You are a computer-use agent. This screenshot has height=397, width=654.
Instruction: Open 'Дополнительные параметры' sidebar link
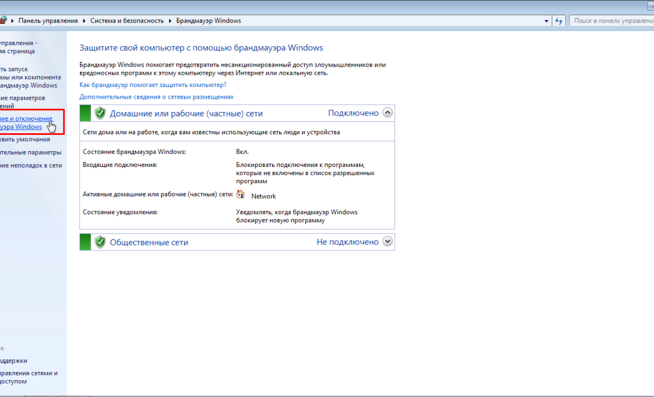[30, 152]
